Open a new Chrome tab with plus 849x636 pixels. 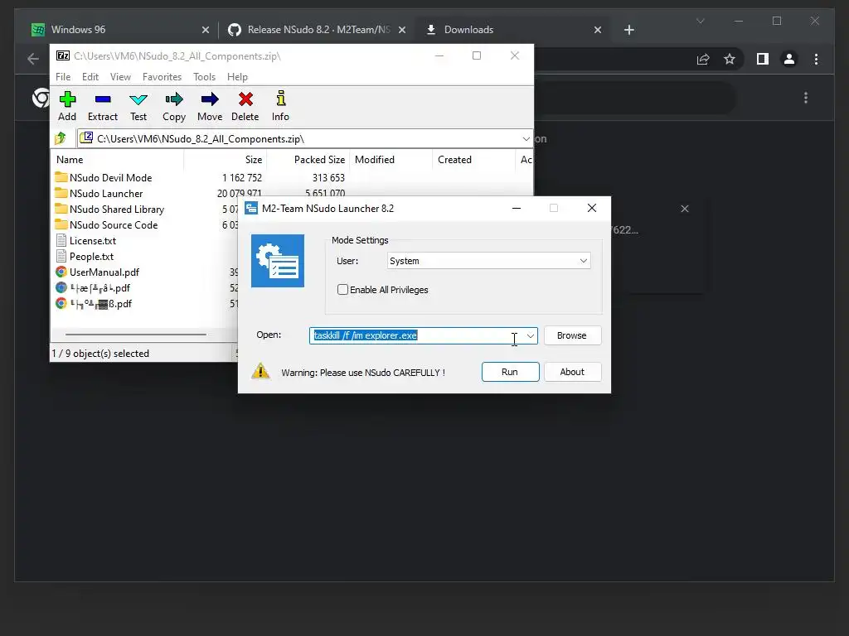pyautogui.click(x=628, y=30)
